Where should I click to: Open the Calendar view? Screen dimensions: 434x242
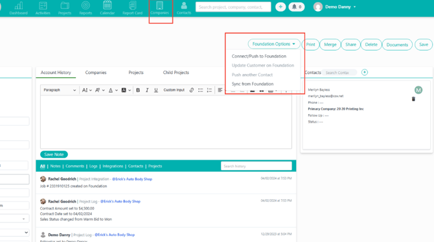(x=107, y=8)
